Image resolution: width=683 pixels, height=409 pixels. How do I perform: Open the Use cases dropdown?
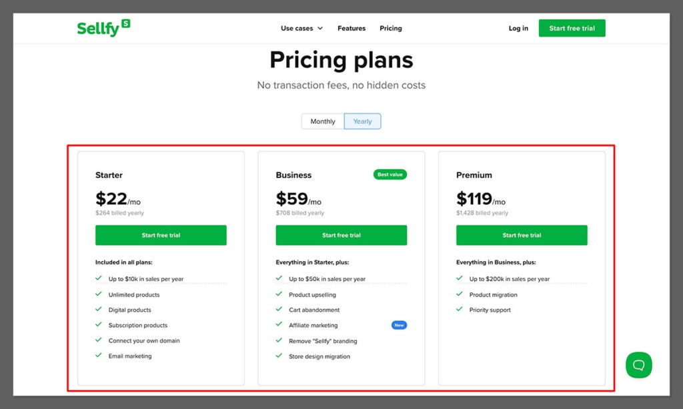tap(298, 28)
